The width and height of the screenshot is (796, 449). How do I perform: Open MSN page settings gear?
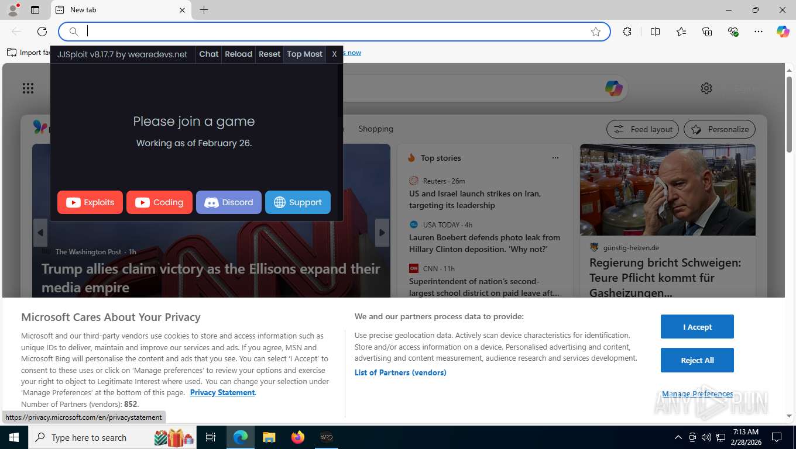coord(706,88)
